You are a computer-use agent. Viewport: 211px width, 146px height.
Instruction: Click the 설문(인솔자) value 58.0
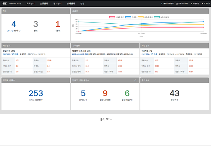[156, 72]
